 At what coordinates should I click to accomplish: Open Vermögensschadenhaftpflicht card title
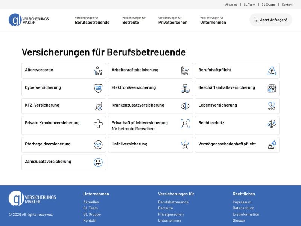point(227,144)
